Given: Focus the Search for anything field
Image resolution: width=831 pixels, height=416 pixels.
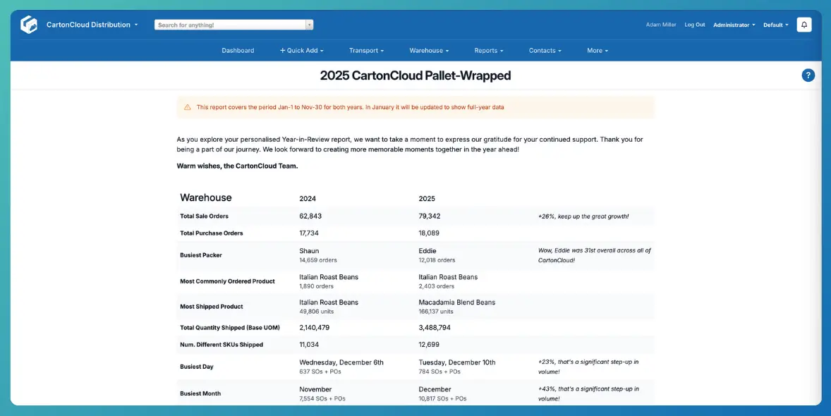Looking at the screenshot, I should point(230,25).
